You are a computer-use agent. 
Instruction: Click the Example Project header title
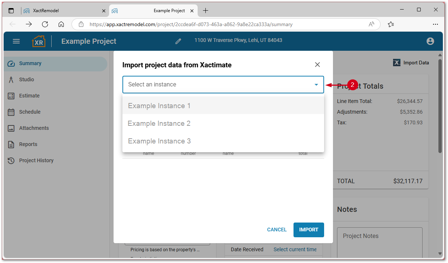(89, 41)
